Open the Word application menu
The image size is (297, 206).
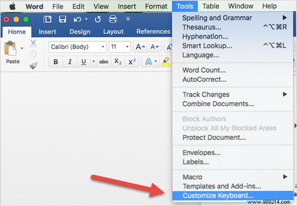tap(35, 7)
